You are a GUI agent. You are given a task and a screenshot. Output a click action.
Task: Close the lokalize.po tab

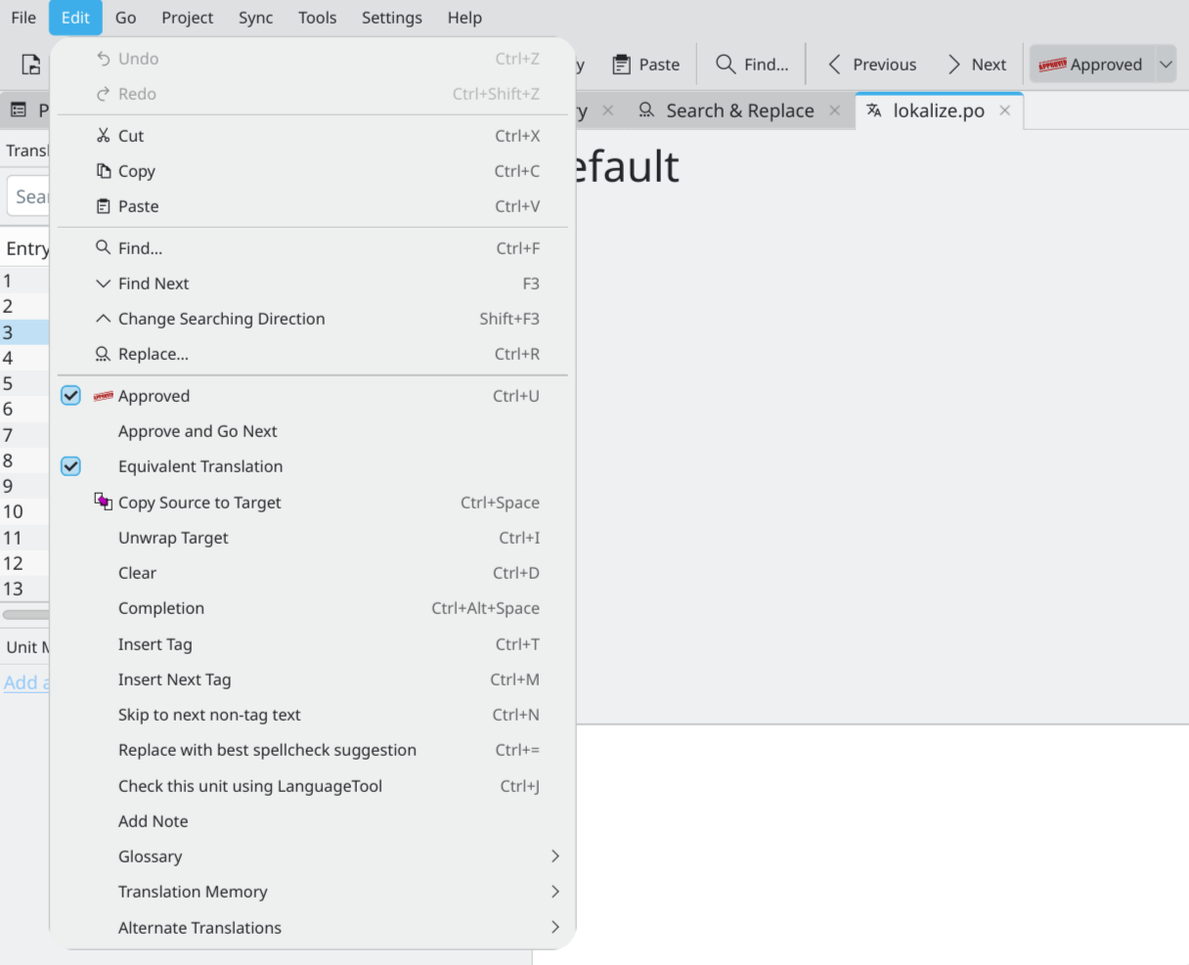[1004, 110]
